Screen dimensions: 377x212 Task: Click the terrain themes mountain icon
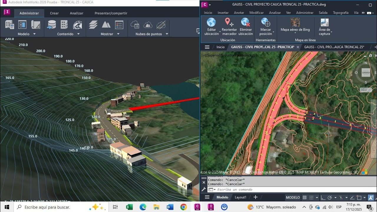pos(106,25)
